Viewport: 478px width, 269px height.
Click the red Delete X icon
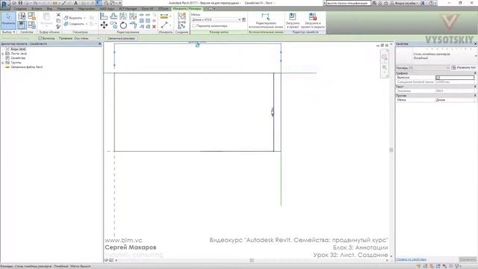click(x=154, y=27)
